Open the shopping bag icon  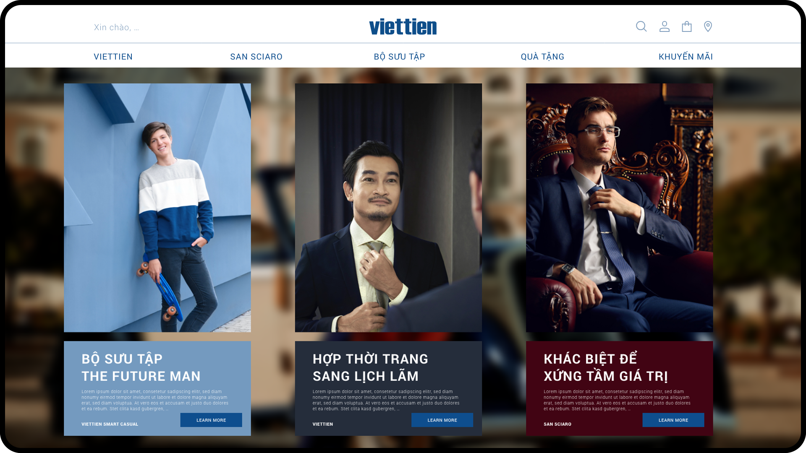point(687,26)
